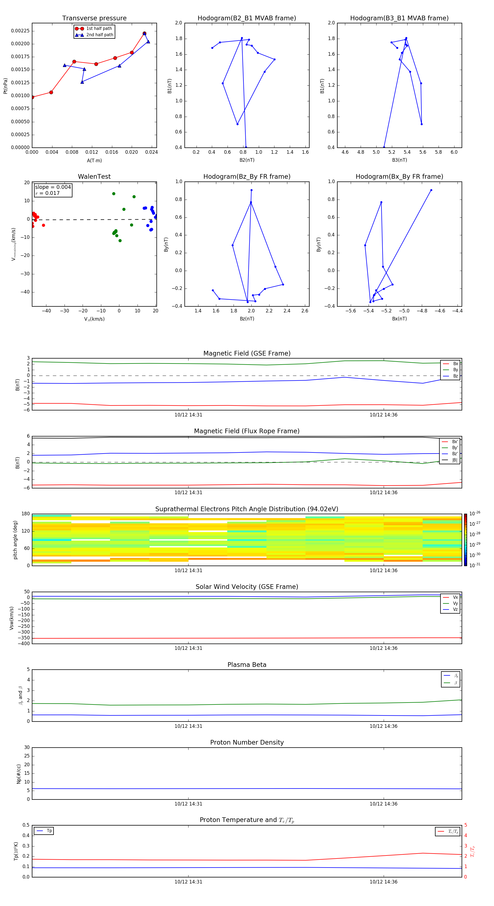Click the 'Proton Temperature and Te/Tp' title
This screenshot has height=906, width=494.
click(247, 820)
